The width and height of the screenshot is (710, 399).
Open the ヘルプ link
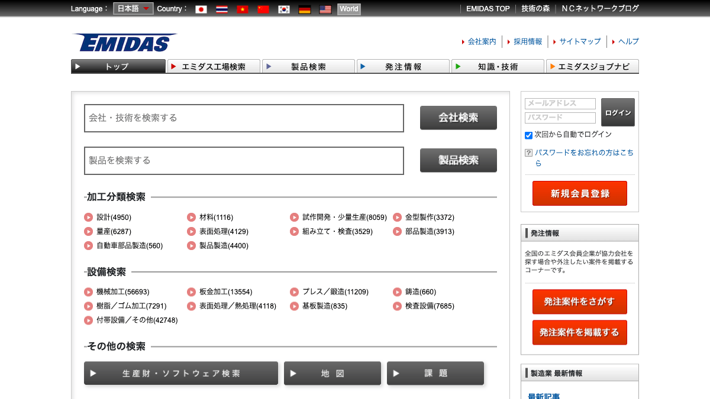click(x=628, y=41)
